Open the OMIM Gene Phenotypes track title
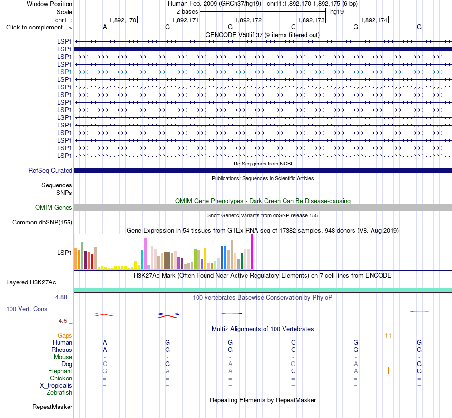452x418 pixels. point(263,201)
